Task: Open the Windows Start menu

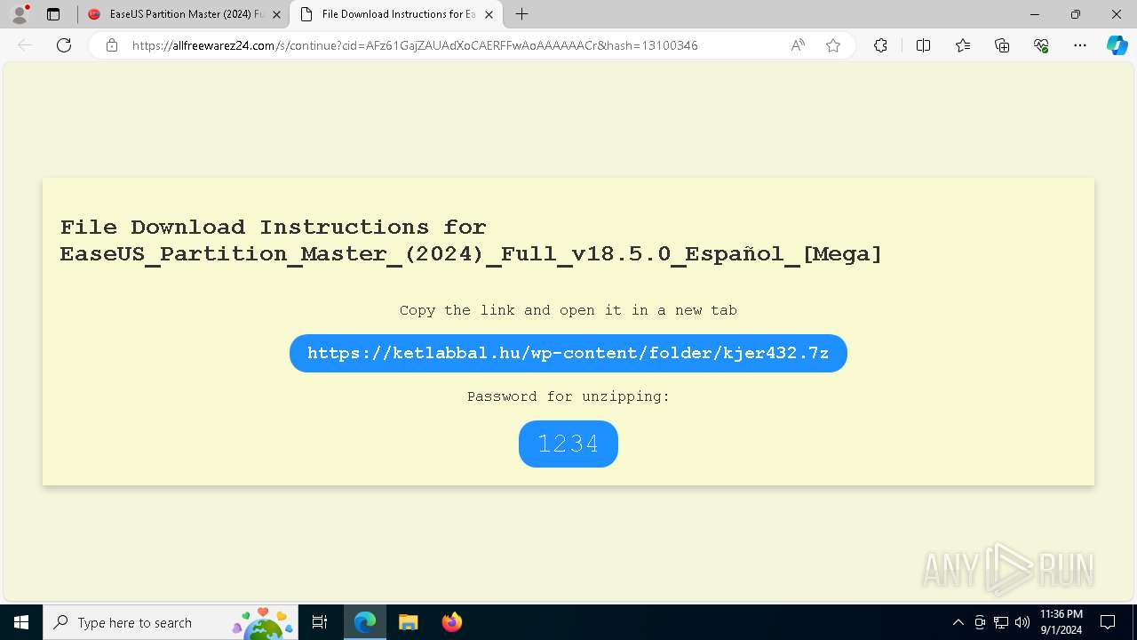Action: [x=21, y=622]
